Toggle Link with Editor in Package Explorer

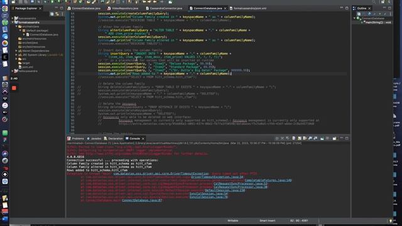tap(57, 14)
